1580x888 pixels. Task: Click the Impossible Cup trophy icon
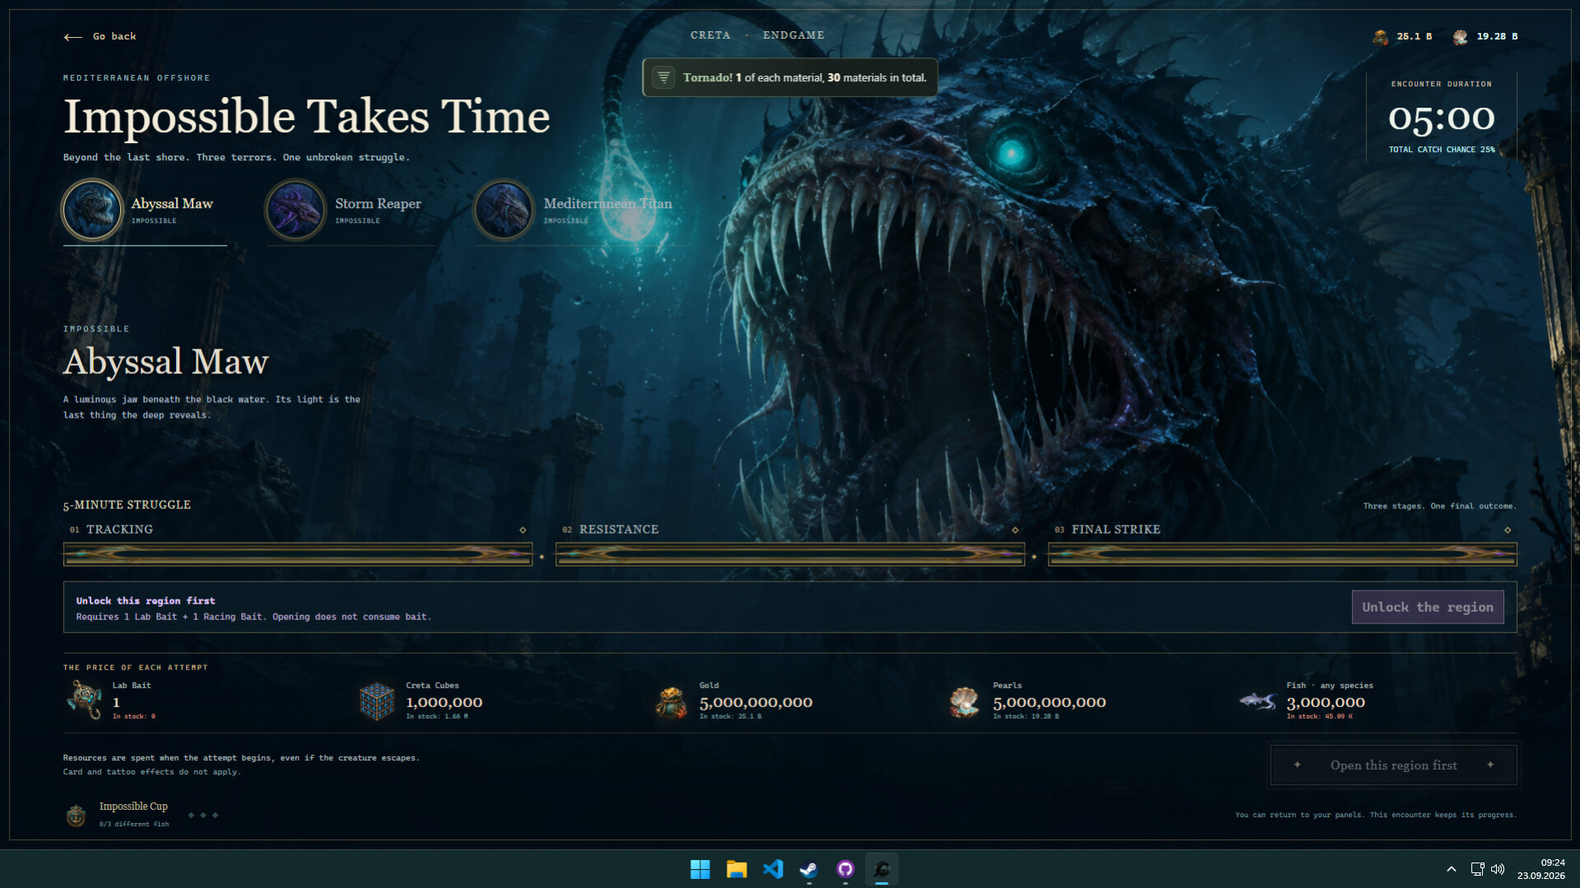pyautogui.click(x=76, y=815)
